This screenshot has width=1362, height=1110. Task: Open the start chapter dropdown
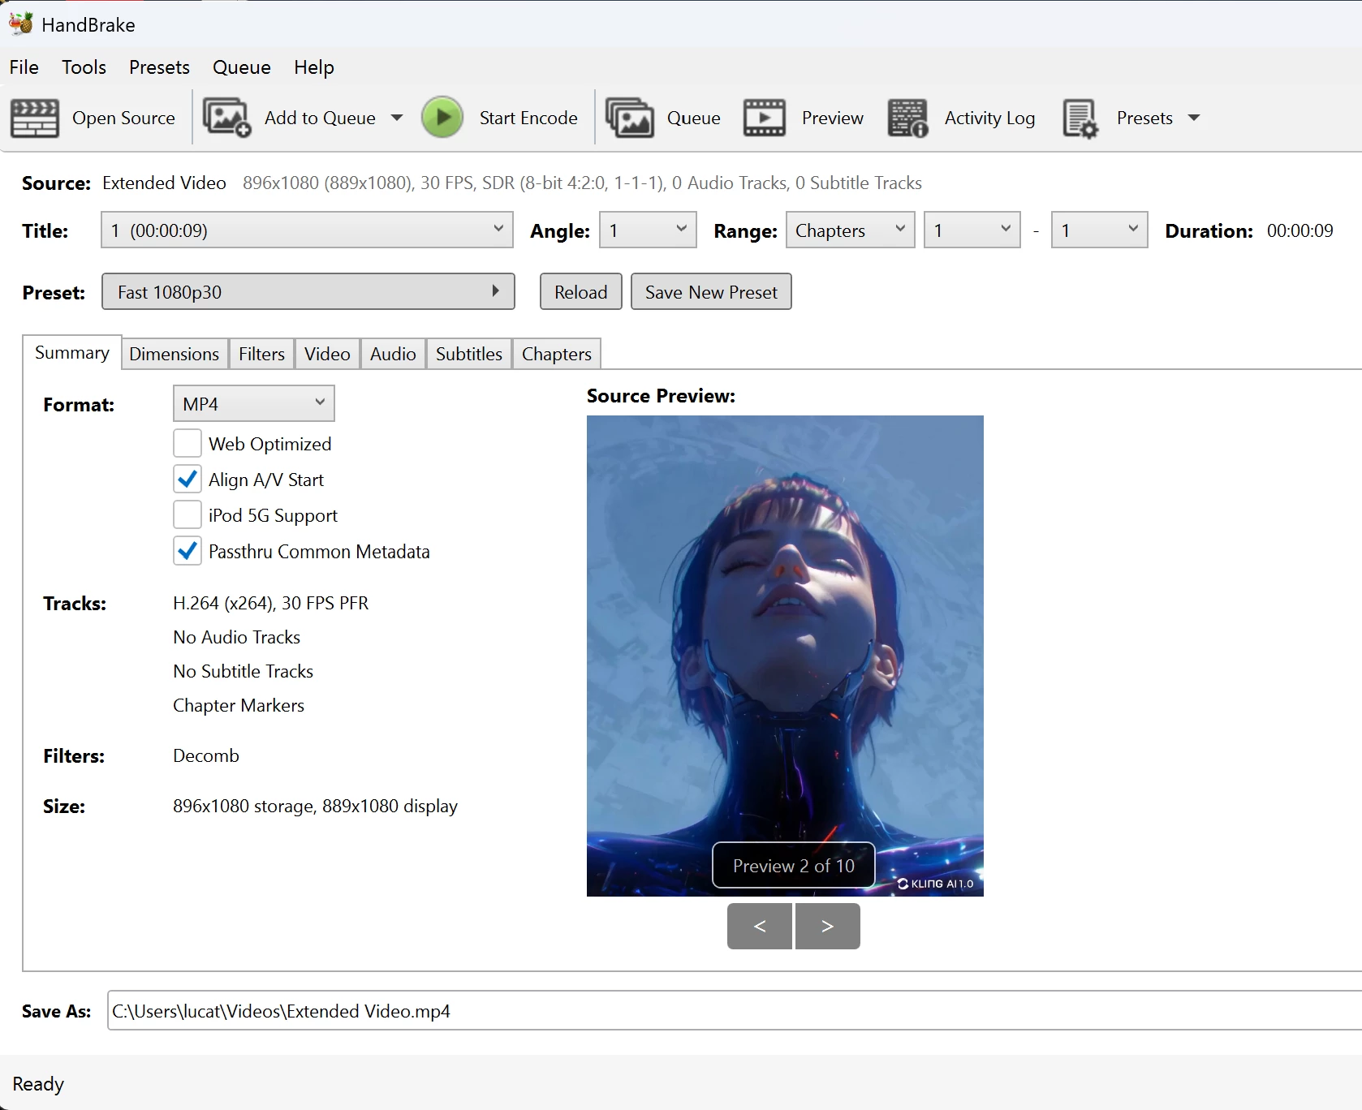tap(972, 230)
